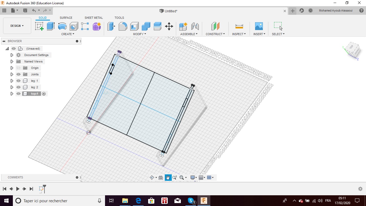Expand the top:1 node
The width and height of the screenshot is (366, 206).
pos(12,94)
